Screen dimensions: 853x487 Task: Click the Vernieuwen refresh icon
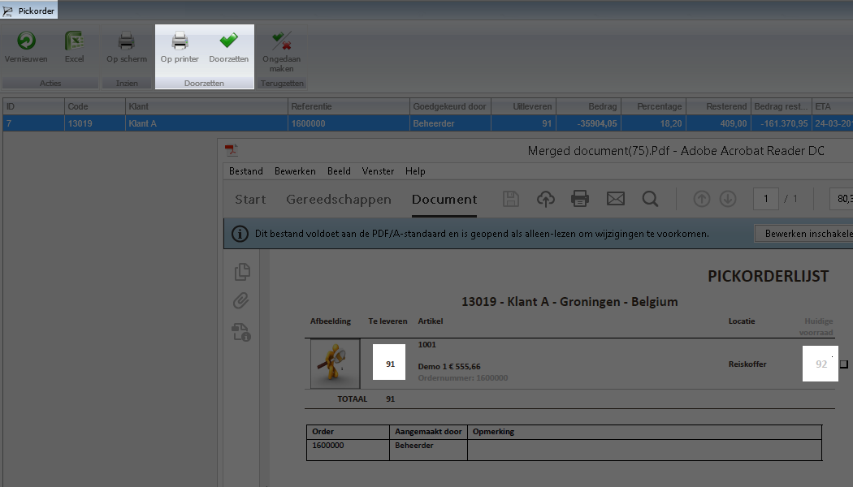point(26,41)
